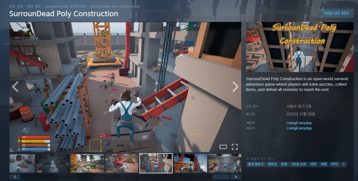Click the highlighted current screenshot thumbnail

point(156,163)
